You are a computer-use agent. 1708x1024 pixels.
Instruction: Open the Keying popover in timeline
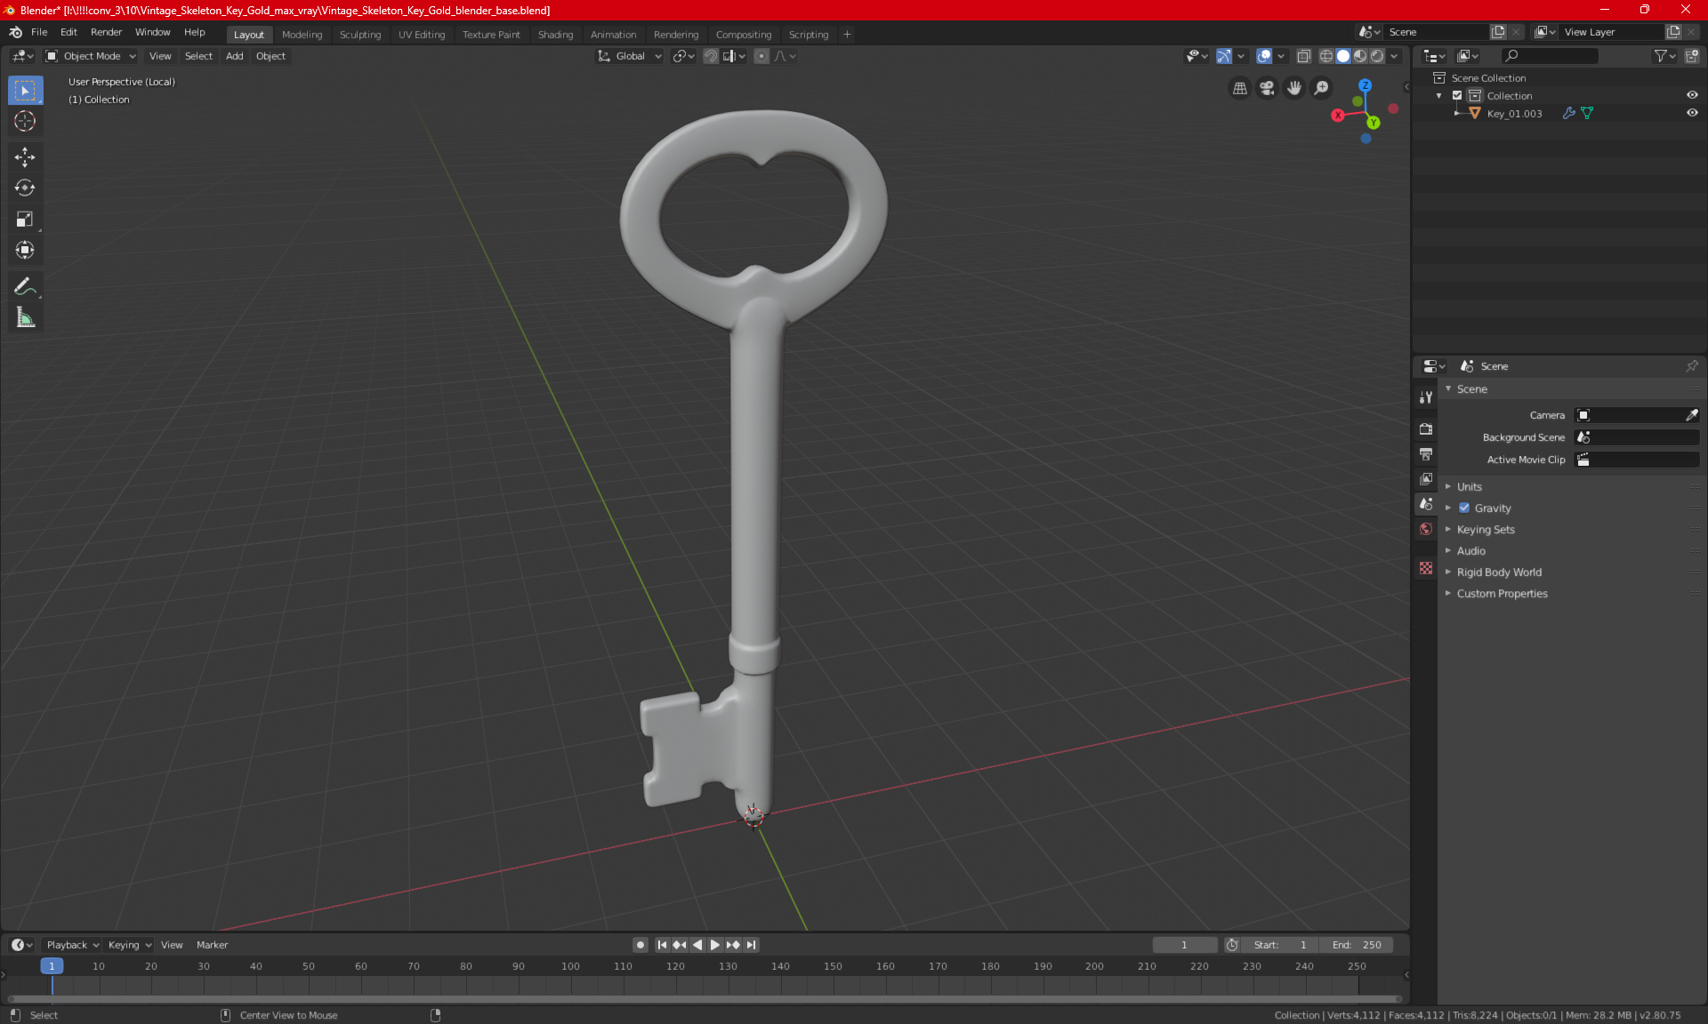(x=129, y=945)
